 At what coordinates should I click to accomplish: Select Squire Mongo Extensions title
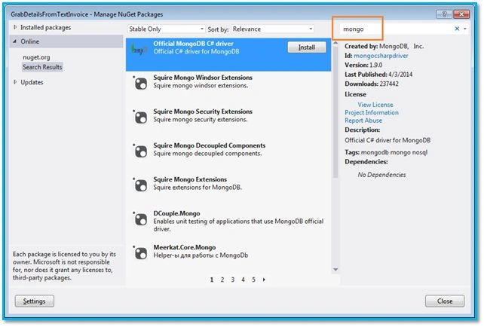(x=190, y=179)
